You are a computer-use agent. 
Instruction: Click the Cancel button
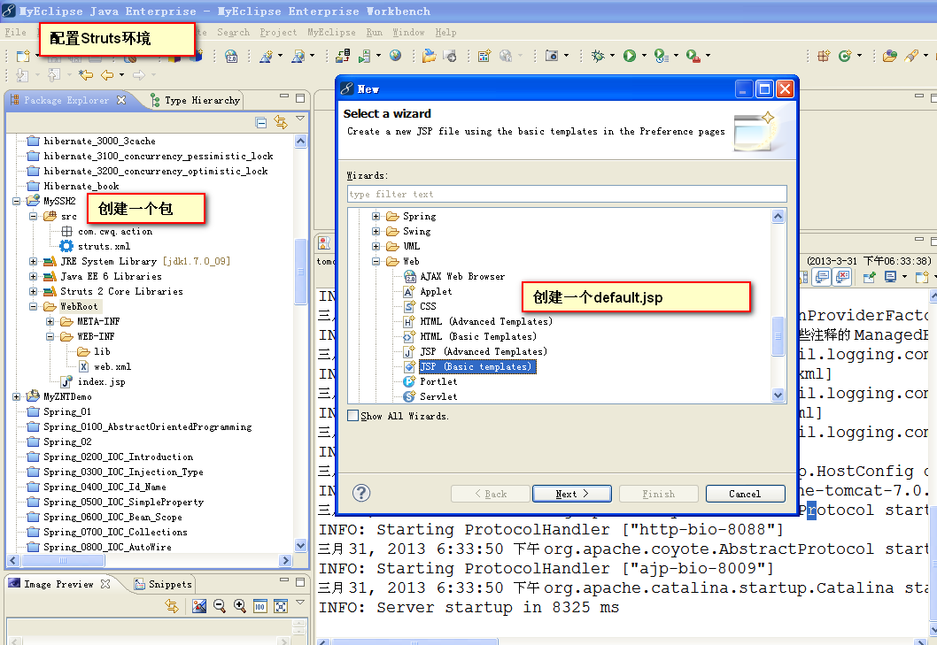[745, 494]
